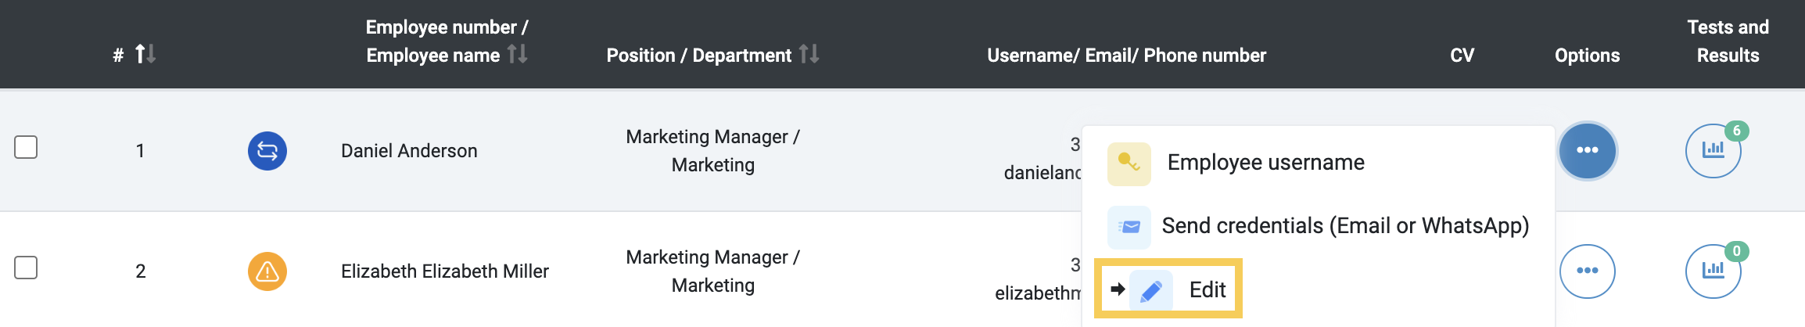Viewport: 1805px width, 327px height.
Task: View Elizabeth Miller's test results chart icon
Action: tap(1713, 271)
